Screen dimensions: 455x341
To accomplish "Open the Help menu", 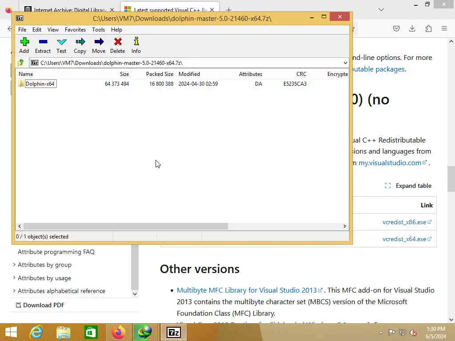I will (x=116, y=30).
